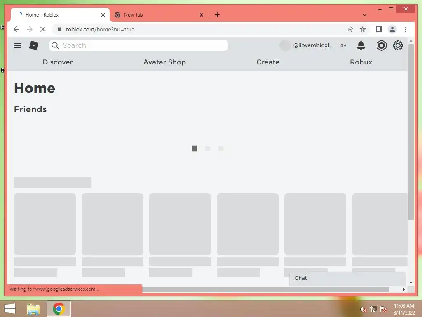
Task: Click the scroll right arrow
Action: tap(404, 289)
